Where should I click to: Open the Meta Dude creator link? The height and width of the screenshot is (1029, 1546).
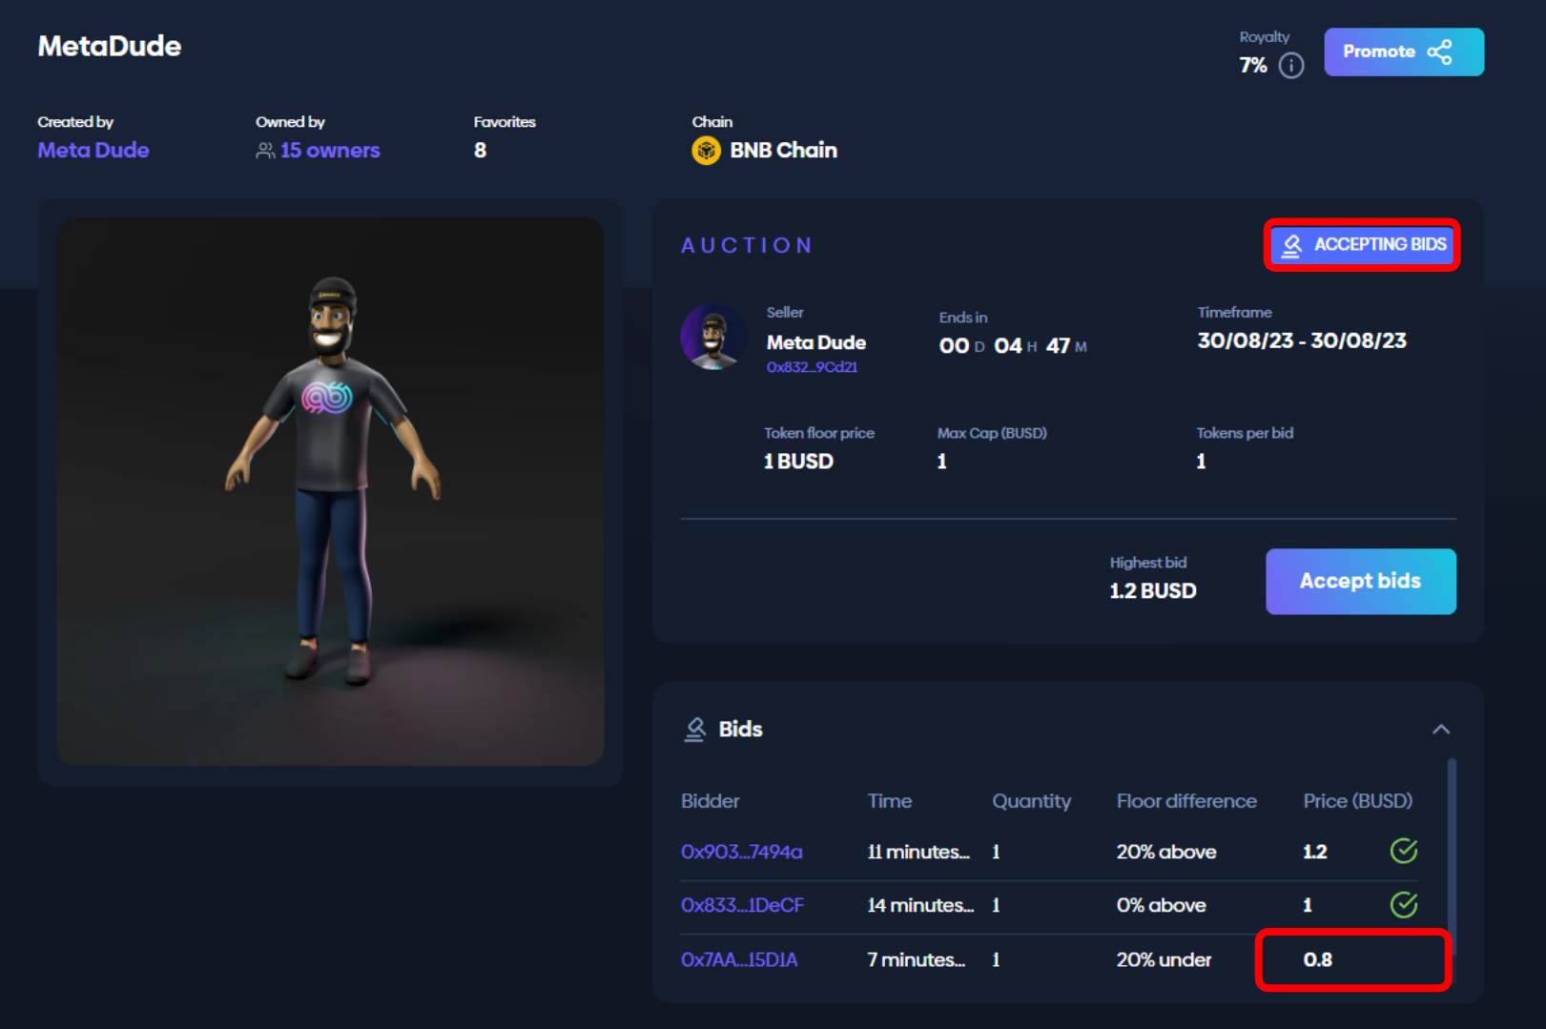coord(93,151)
